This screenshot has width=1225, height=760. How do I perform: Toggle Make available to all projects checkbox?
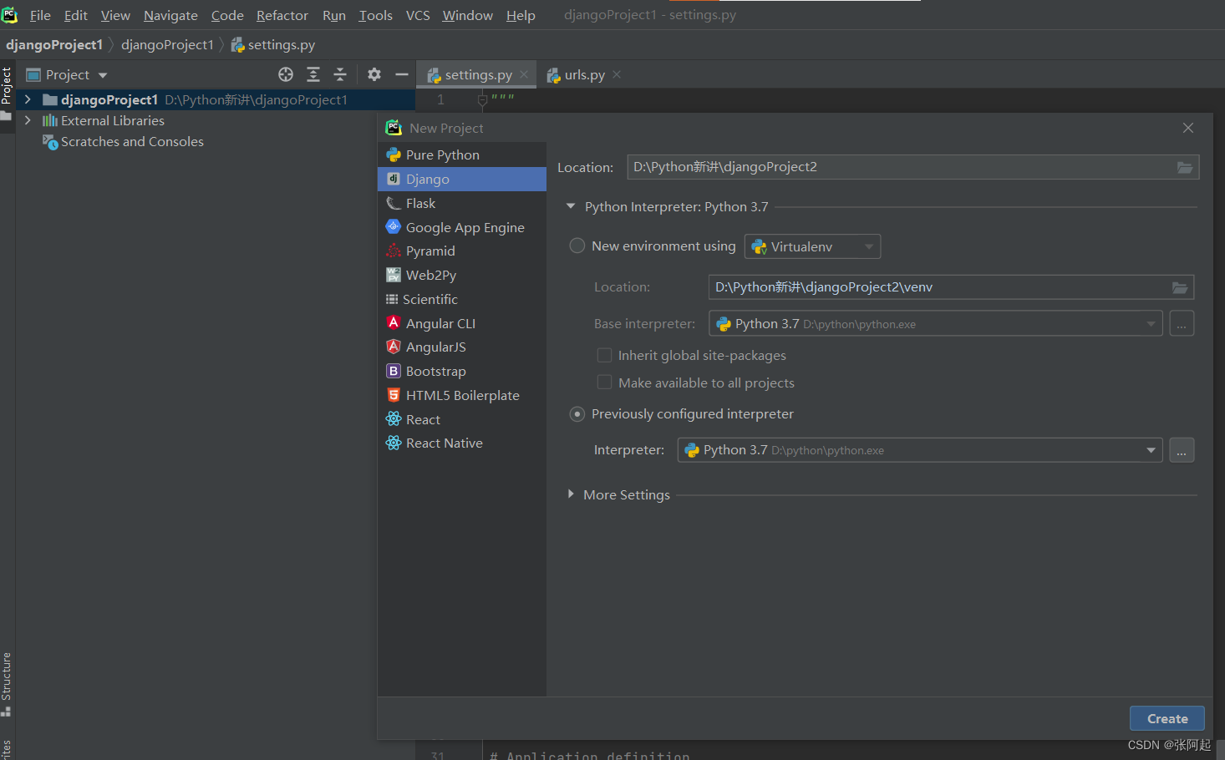click(604, 383)
